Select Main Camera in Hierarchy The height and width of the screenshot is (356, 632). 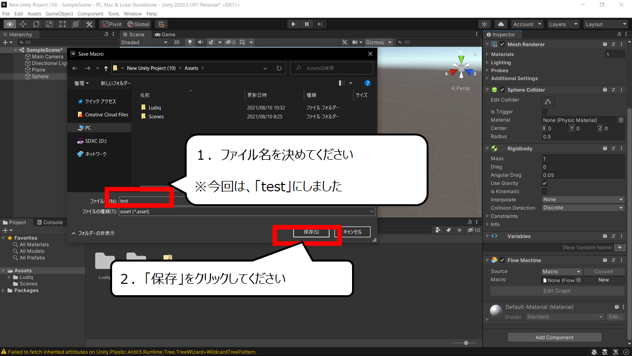pyautogui.click(x=47, y=57)
